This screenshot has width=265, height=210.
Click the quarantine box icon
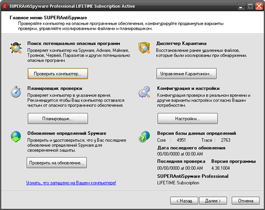pyautogui.click(x=144, y=47)
